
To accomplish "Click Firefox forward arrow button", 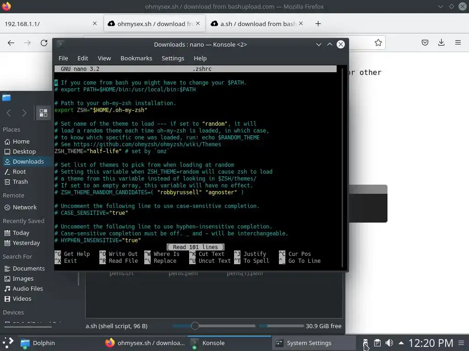I will point(27,43).
